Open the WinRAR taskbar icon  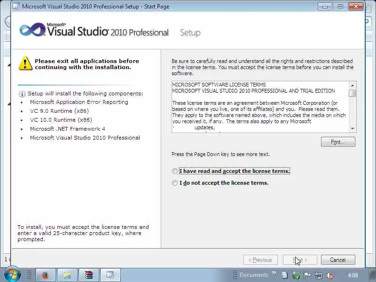click(x=89, y=275)
